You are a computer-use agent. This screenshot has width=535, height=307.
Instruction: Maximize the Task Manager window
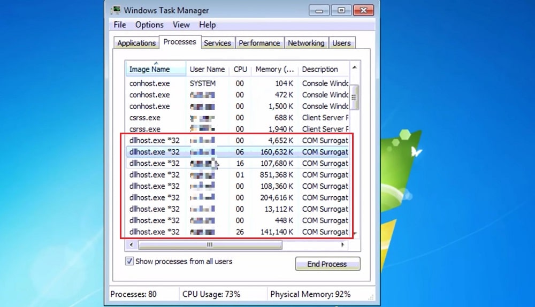(341, 10)
